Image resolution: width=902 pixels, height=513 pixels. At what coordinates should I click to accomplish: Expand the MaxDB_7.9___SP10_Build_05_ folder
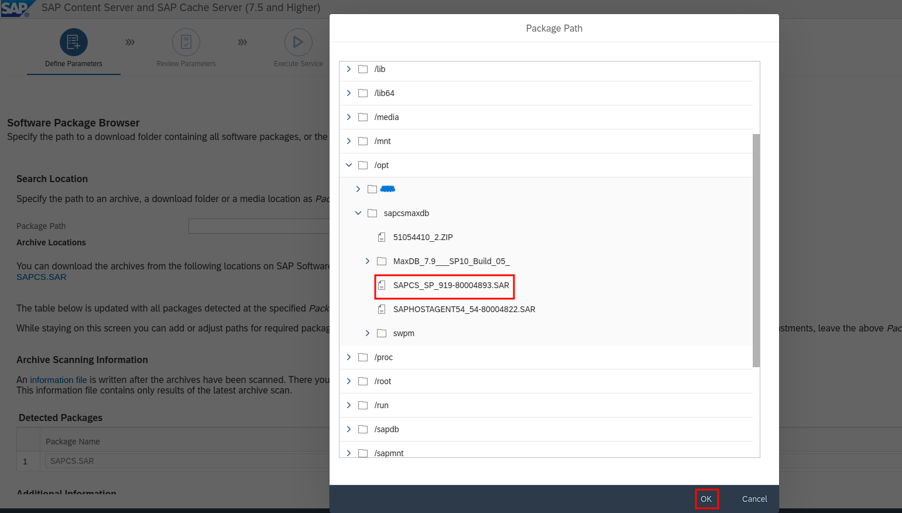[x=368, y=261]
